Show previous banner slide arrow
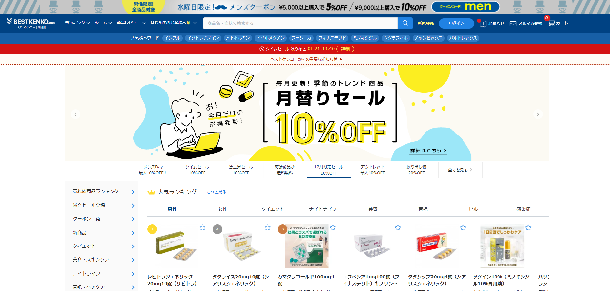Image resolution: width=610 pixels, height=291 pixels. (75, 114)
